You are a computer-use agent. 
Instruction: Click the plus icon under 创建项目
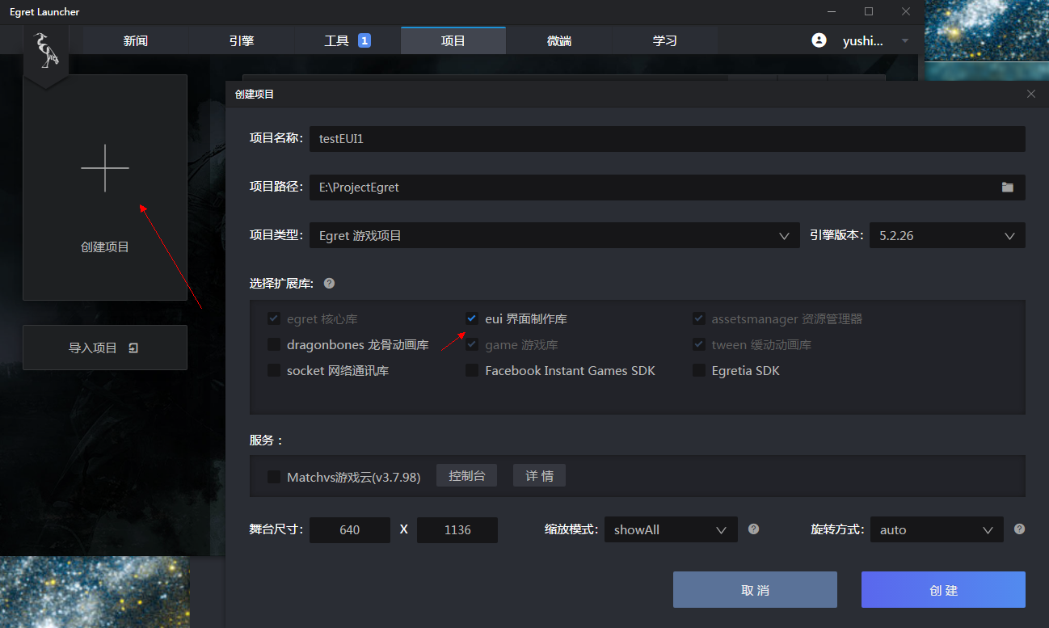pyautogui.click(x=105, y=168)
